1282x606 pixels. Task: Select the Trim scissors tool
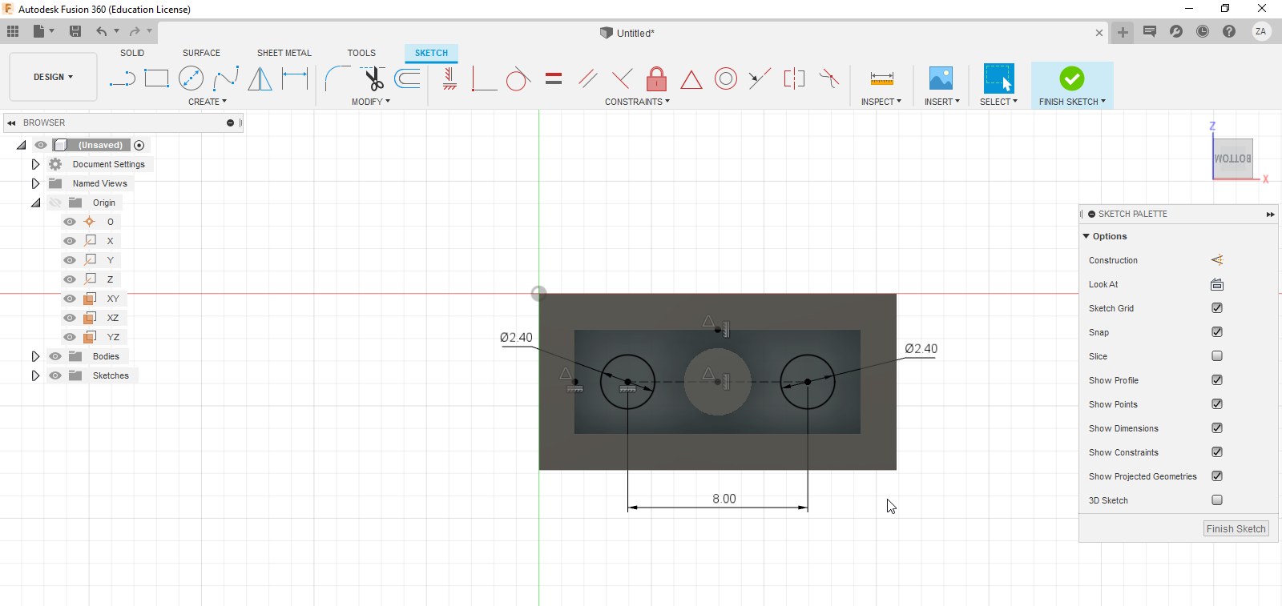coord(373,78)
